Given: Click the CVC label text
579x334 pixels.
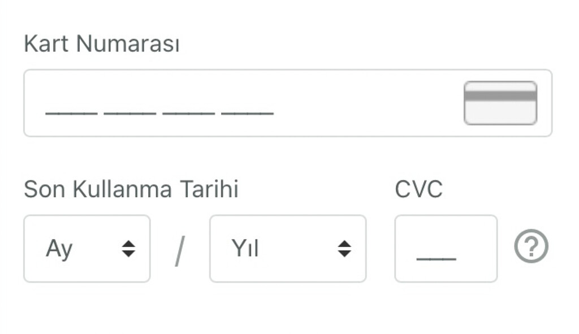Looking at the screenshot, I should click(x=418, y=189).
